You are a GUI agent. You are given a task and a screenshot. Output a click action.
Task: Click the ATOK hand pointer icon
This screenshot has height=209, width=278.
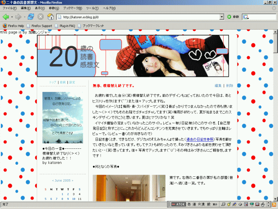pos(263,204)
